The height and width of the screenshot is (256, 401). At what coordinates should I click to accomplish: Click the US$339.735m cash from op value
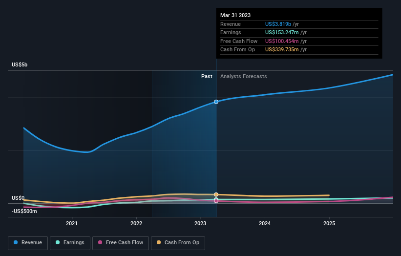tap(282, 50)
